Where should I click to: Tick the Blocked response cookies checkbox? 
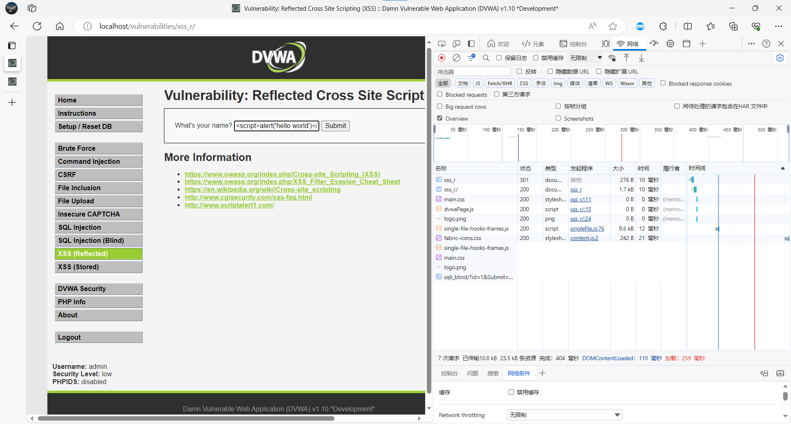[x=663, y=83]
